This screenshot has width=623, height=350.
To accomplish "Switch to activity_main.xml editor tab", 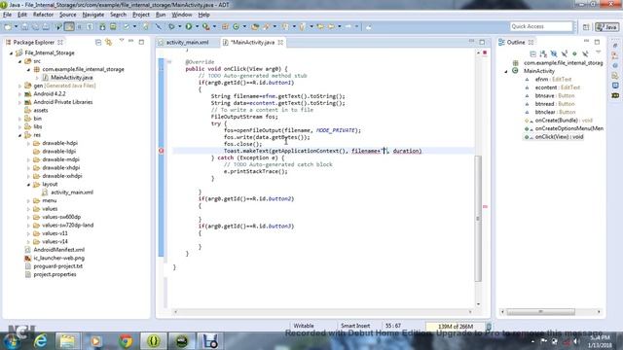I will click(x=187, y=42).
